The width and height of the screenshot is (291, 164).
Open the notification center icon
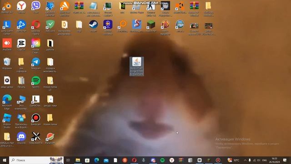pyautogui.click(x=285, y=160)
